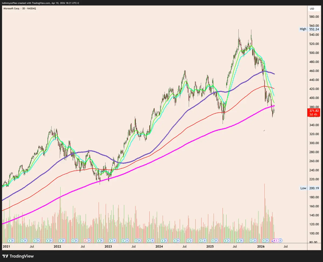Click the 340.00 price axis label
The width and height of the screenshot is (323, 262).
coord(314,125)
